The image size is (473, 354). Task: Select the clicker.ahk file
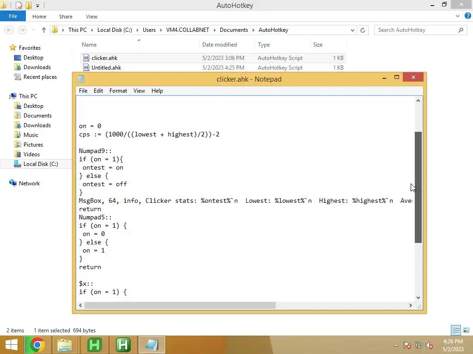[212, 58]
